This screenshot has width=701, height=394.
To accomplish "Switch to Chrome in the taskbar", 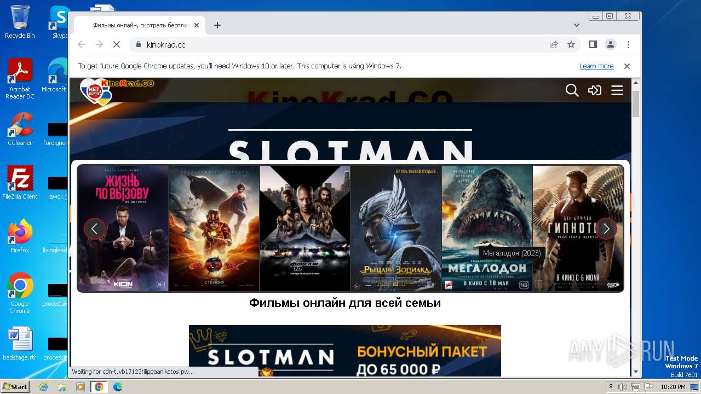I will coord(99,387).
